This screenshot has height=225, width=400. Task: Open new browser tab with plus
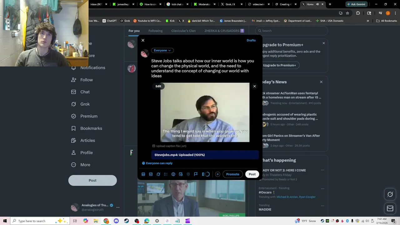[330, 4]
